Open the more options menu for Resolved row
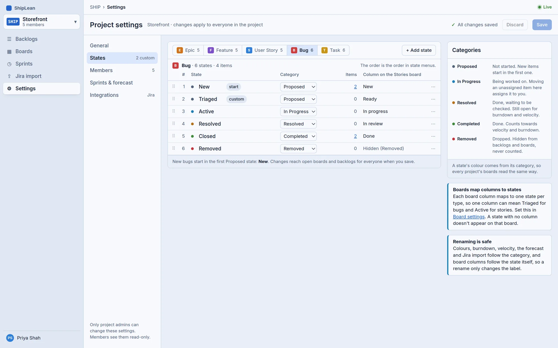The height and width of the screenshot is (348, 558). coord(433,124)
